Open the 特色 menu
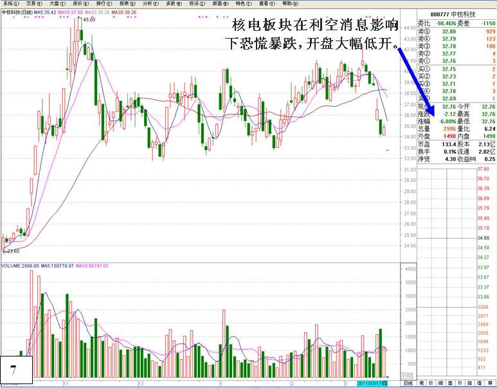 (x=244, y=3)
